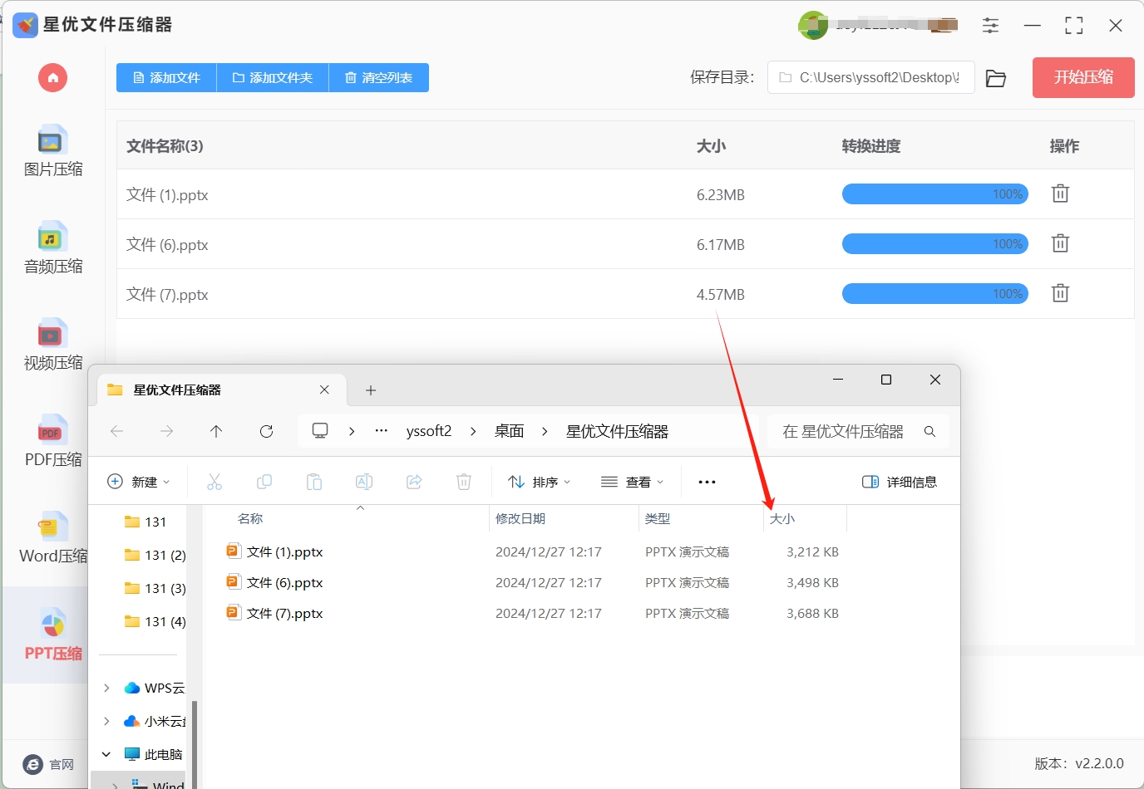Open folder 131 (4) in navigation pane
The height and width of the screenshot is (789, 1144).
coord(155,621)
